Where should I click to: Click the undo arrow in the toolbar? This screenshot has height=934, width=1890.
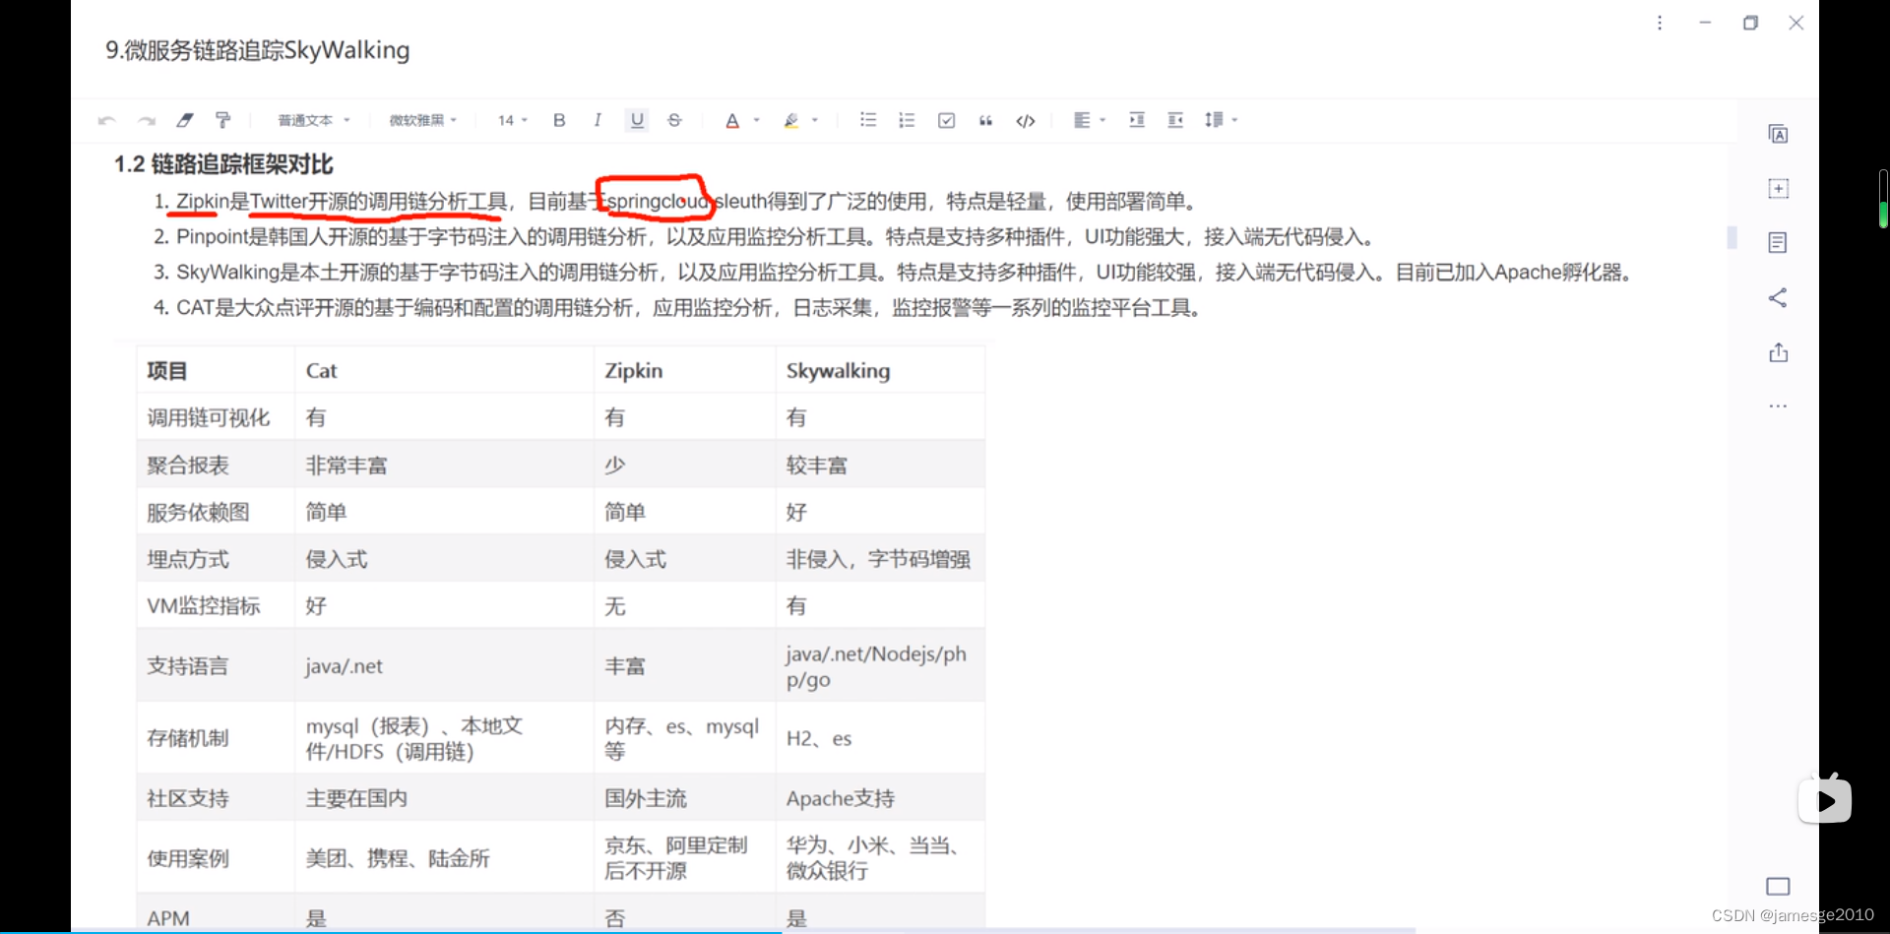click(x=106, y=120)
